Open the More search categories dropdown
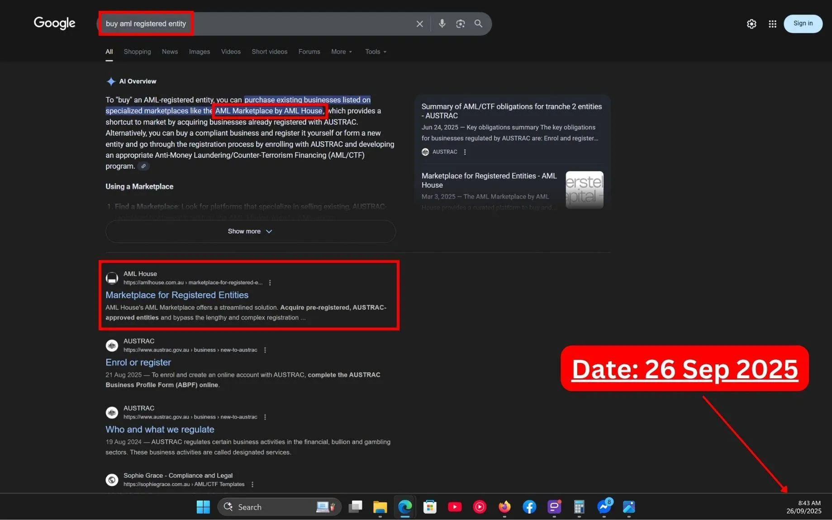Screen dimensions: 832x520 click(x=341, y=52)
